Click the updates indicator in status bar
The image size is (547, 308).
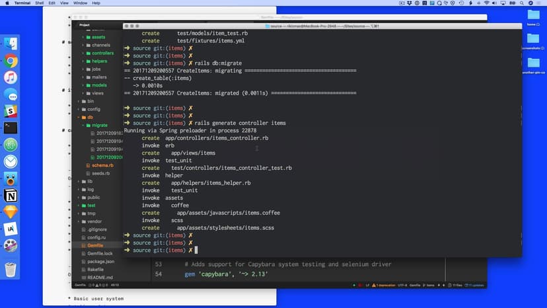474,285
